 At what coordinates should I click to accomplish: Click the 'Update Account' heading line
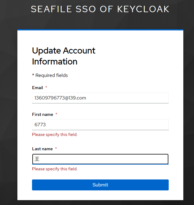tap(63, 51)
